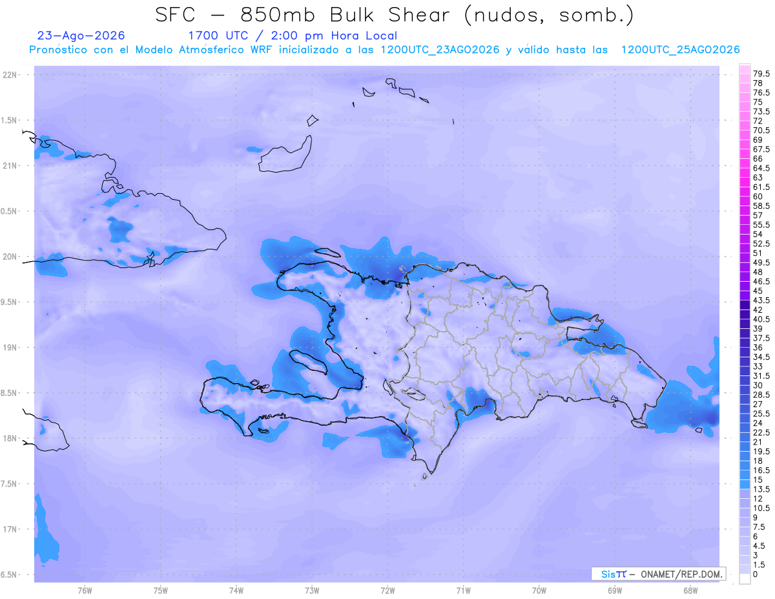Screen dimensions: 775x599
Task: Click the legend value "16.5"
Action: point(761,470)
